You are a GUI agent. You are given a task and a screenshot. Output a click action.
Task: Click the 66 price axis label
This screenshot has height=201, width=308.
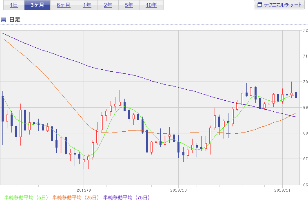[306, 185]
